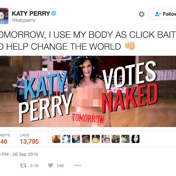The height and width of the screenshot is (176, 176).
Task: Click the Follow button
Action: pyautogui.click(x=162, y=14)
